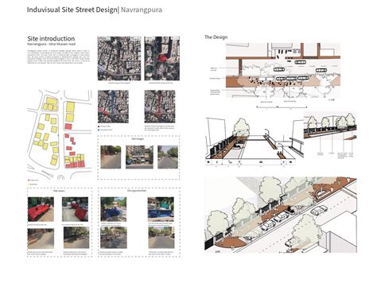
Task: Open the street plan drawing with parked cars
Action: coord(283,70)
